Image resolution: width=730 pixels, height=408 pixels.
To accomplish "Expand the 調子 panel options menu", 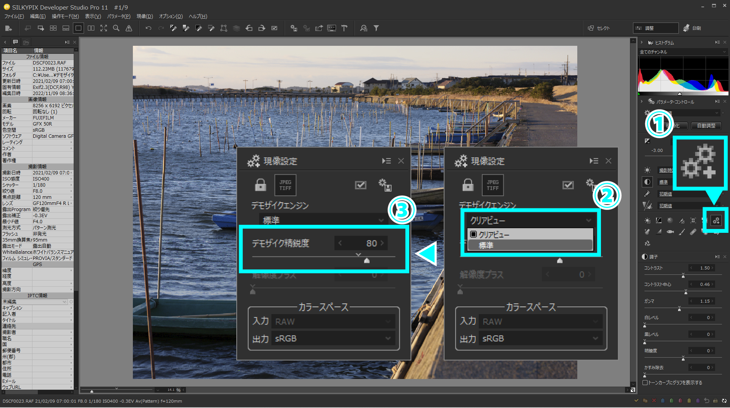I will tap(717, 257).
